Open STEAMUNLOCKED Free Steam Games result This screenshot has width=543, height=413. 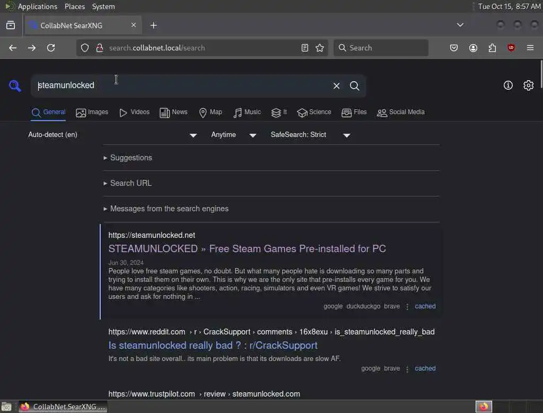coord(247,248)
